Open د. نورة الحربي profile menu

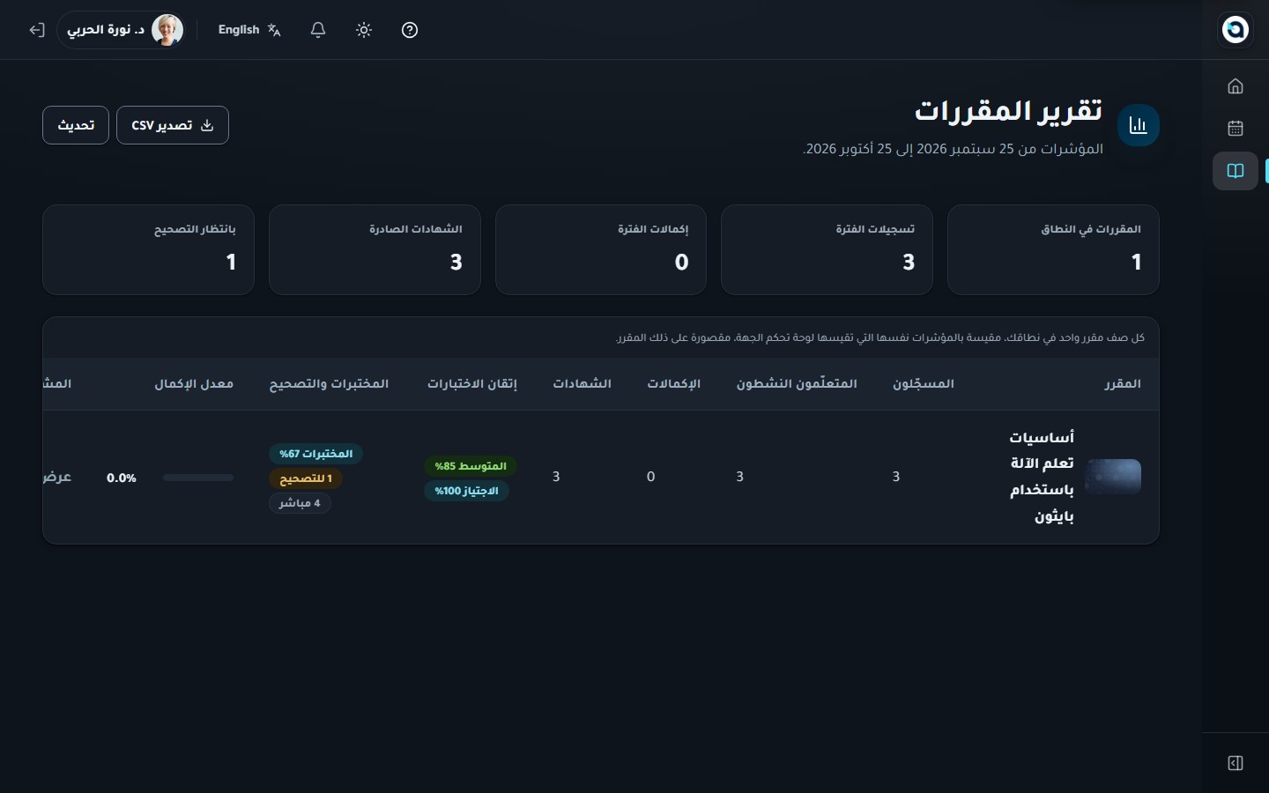122,30
